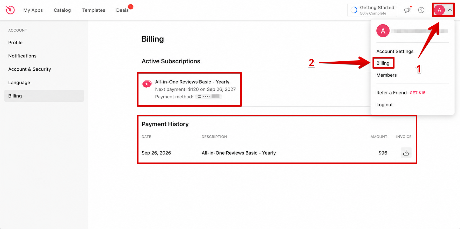Click the All-in-One Reviews Basic subscription title

click(x=192, y=82)
